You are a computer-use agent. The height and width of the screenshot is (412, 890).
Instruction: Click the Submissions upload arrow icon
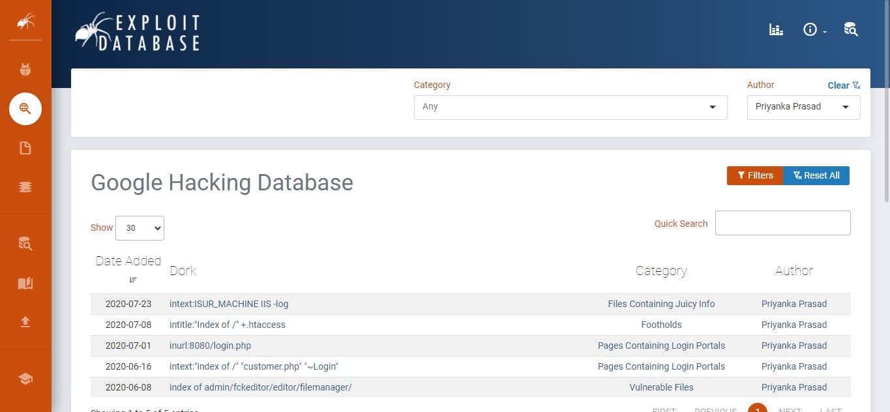click(x=25, y=322)
